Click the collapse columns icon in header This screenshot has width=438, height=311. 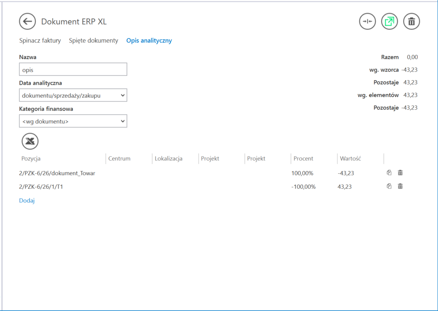tap(367, 21)
